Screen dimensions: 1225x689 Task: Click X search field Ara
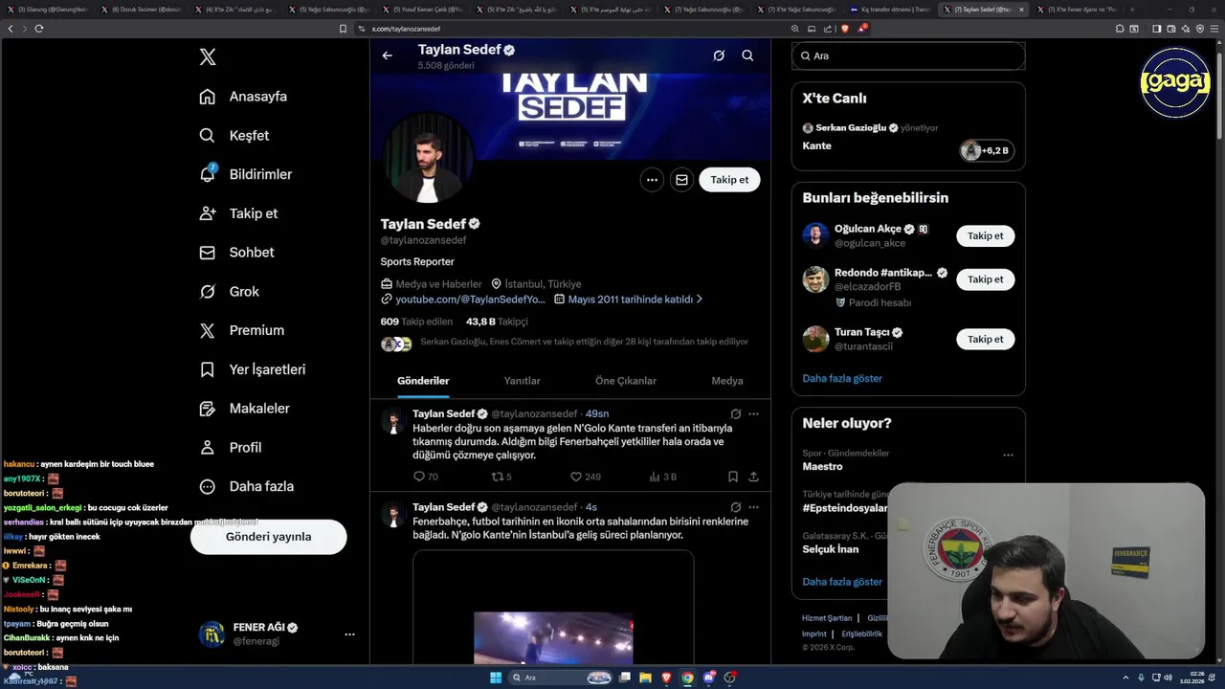tap(908, 56)
